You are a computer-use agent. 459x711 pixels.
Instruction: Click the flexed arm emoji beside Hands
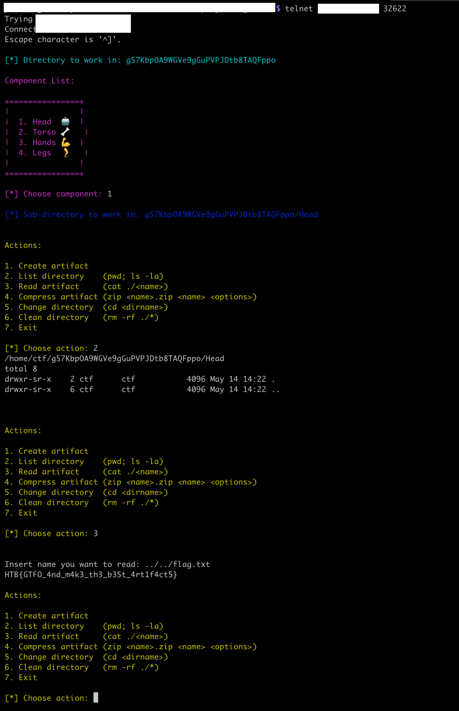[x=65, y=142]
